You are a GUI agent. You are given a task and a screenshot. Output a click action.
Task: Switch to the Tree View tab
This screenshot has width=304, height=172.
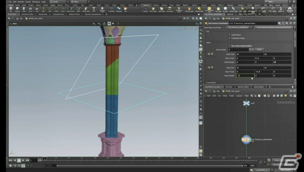[x=229, y=87]
